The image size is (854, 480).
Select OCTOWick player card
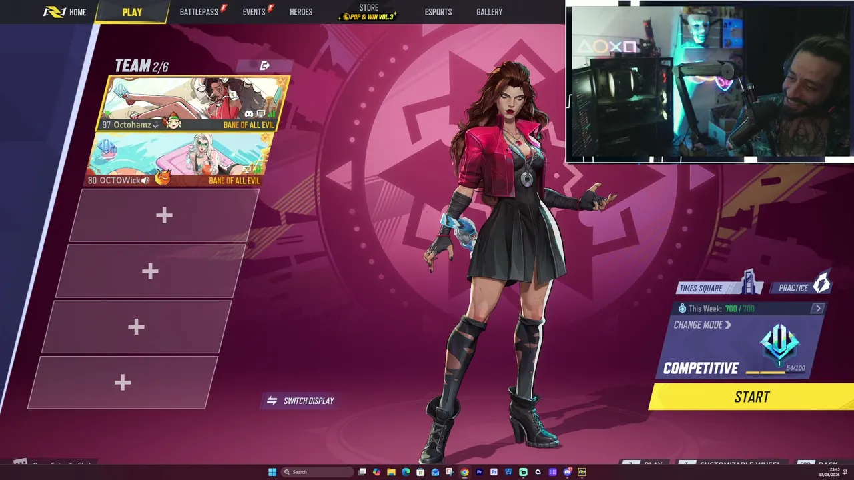point(178,159)
